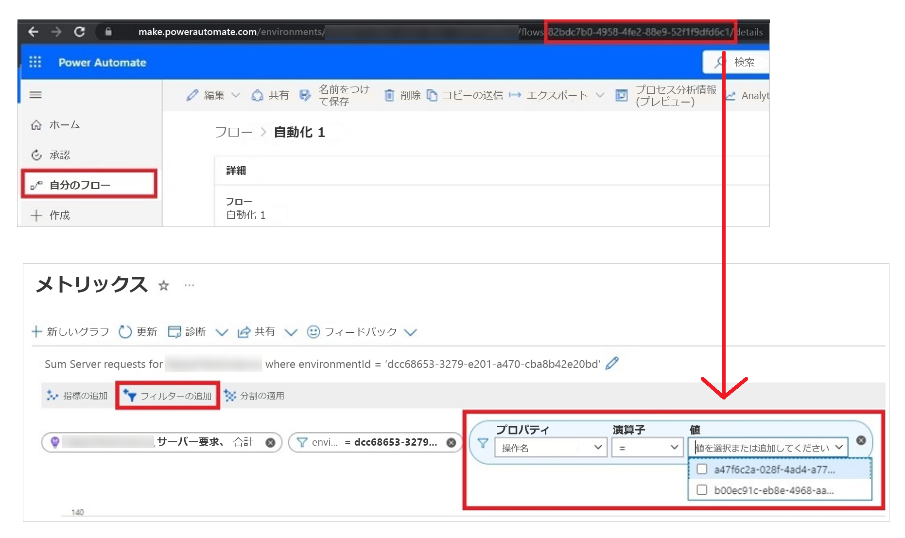Open the ellipsis menu beside メトリックス

(x=190, y=285)
